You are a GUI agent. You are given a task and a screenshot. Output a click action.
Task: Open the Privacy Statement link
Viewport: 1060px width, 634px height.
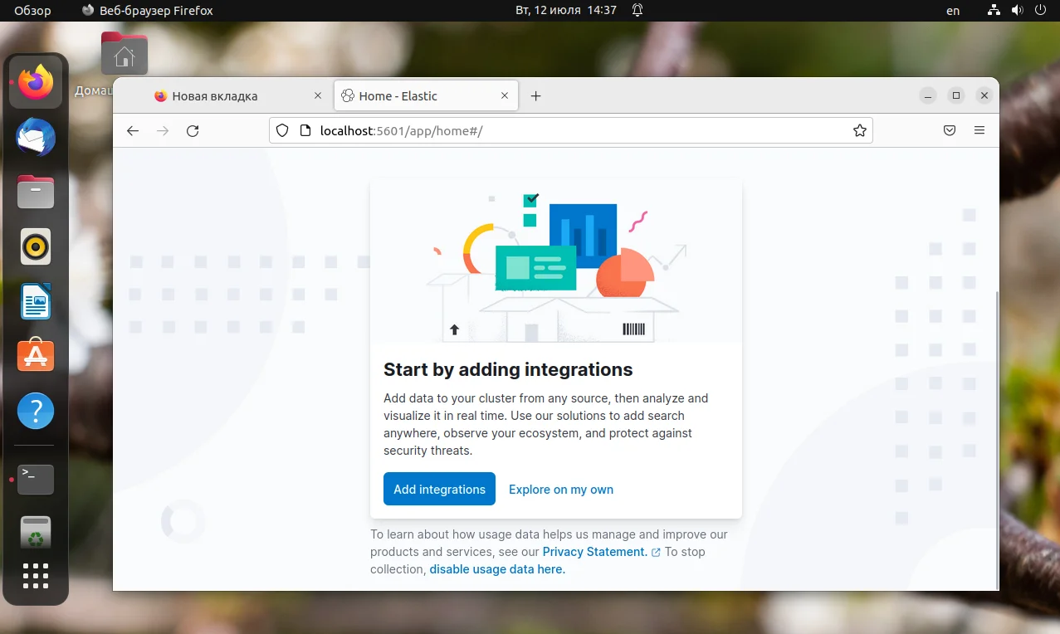pyautogui.click(x=594, y=551)
